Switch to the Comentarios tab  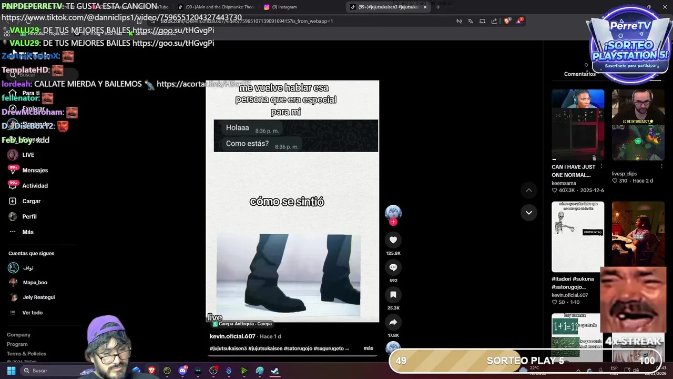[580, 74]
